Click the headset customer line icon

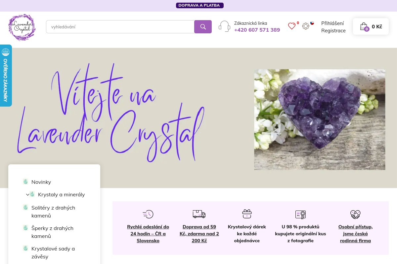[224, 26]
